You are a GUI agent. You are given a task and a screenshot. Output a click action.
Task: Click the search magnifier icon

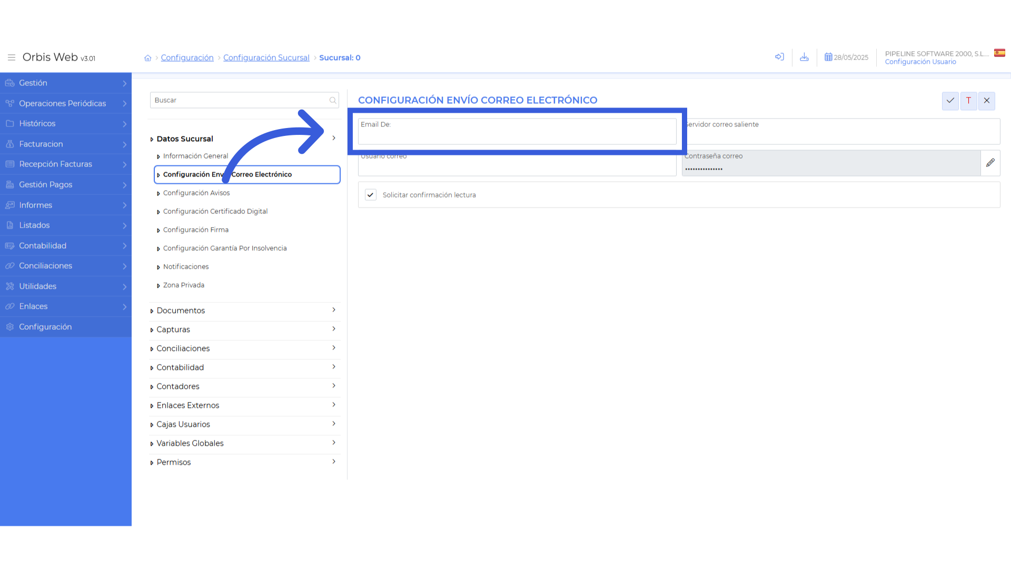333,100
